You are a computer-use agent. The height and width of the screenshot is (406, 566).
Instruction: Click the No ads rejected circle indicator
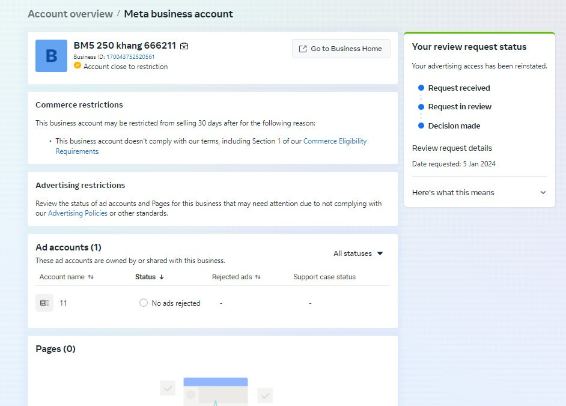click(x=144, y=303)
